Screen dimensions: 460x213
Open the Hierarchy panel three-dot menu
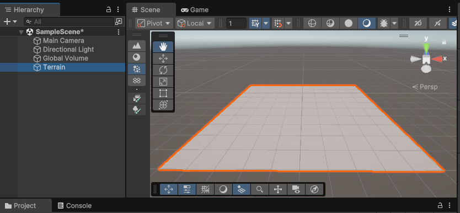tap(118, 10)
